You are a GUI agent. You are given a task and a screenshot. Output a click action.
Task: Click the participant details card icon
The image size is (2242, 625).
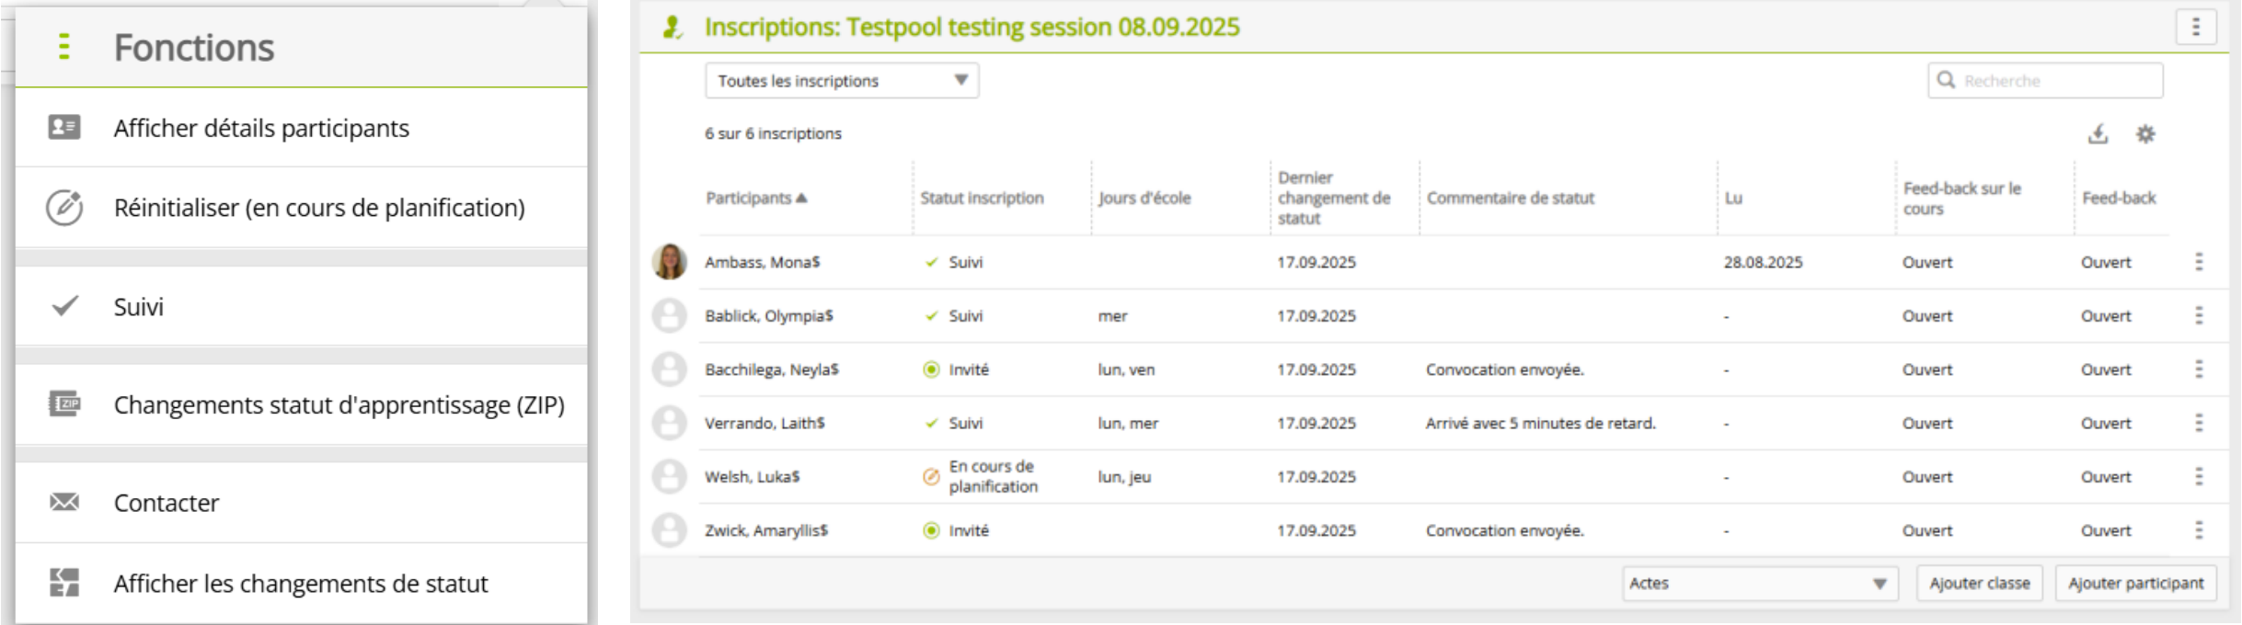coord(64,127)
